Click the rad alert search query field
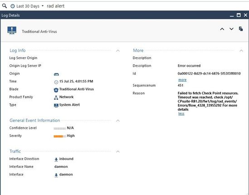Image resolution: width=249 pixels, height=195 pixels. point(56,6)
